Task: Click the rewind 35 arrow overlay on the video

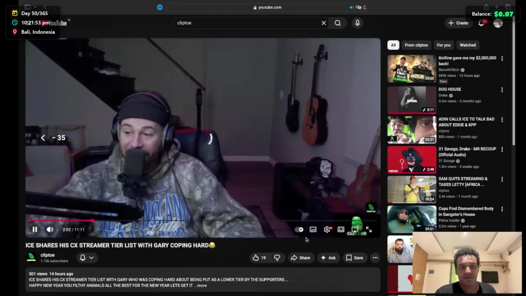Action: pos(43,138)
